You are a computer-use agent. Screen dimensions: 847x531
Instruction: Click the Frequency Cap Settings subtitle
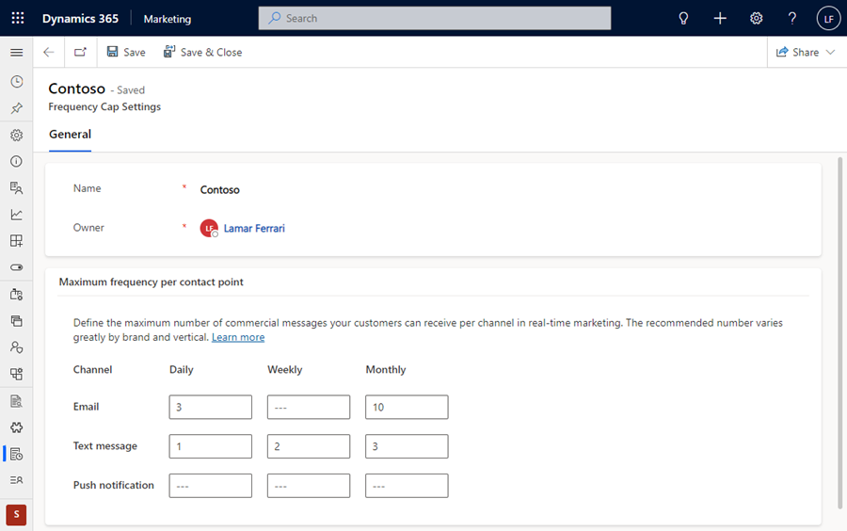[x=104, y=107]
